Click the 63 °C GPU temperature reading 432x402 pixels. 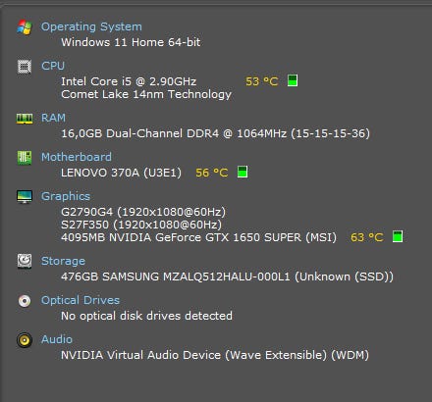(367, 237)
